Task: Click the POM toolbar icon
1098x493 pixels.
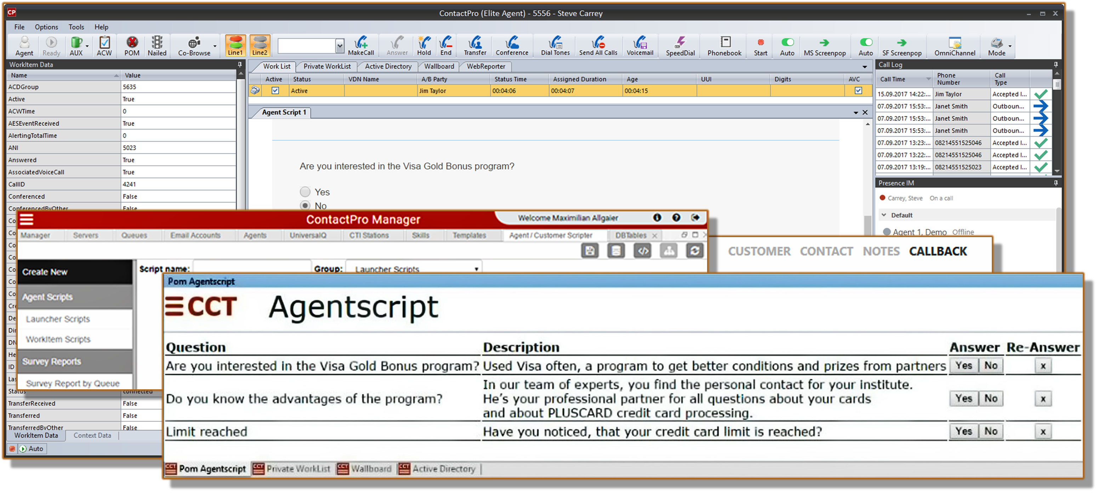Action: (x=132, y=46)
